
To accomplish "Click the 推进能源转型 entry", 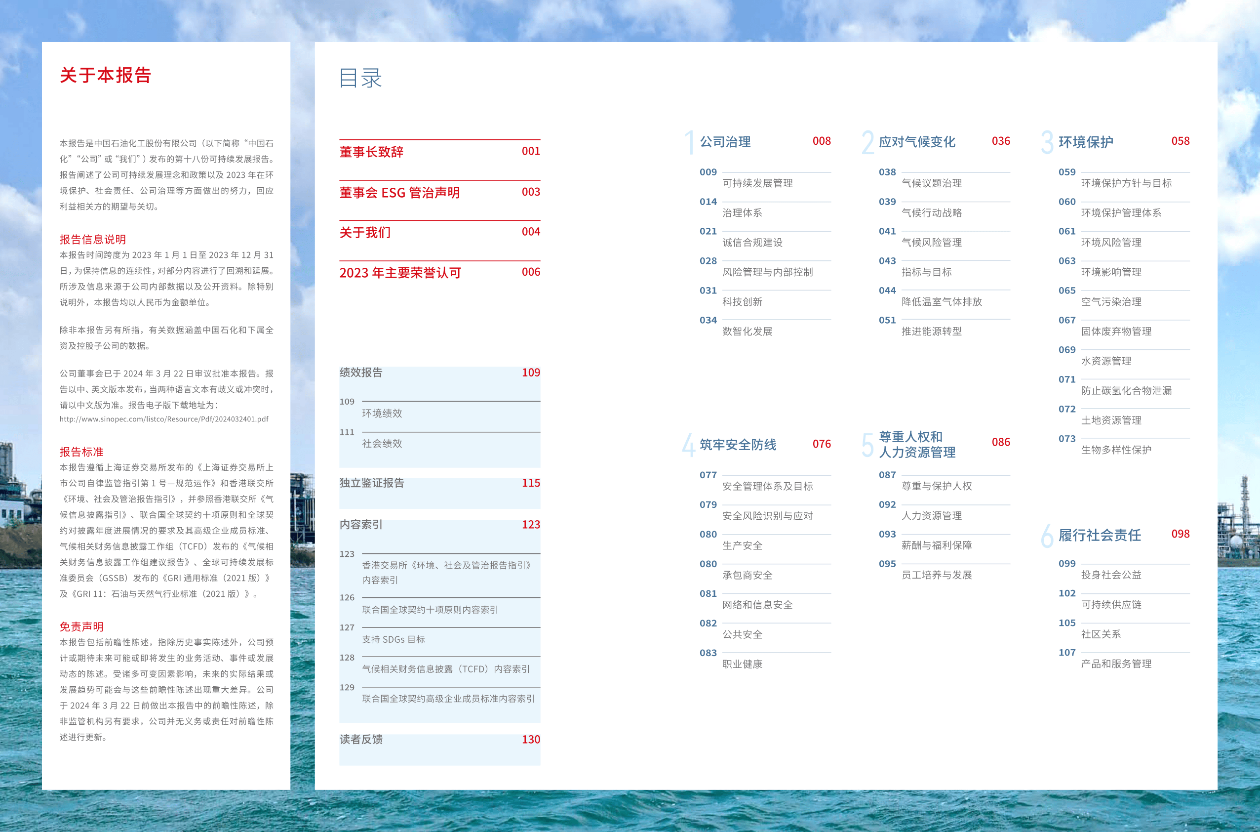I will [932, 332].
